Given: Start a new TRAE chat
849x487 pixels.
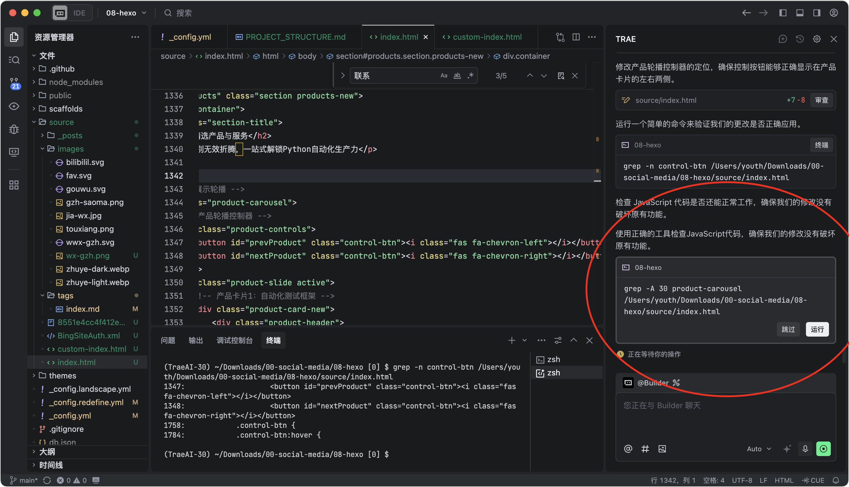Looking at the screenshot, I should [x=783, y=39].
